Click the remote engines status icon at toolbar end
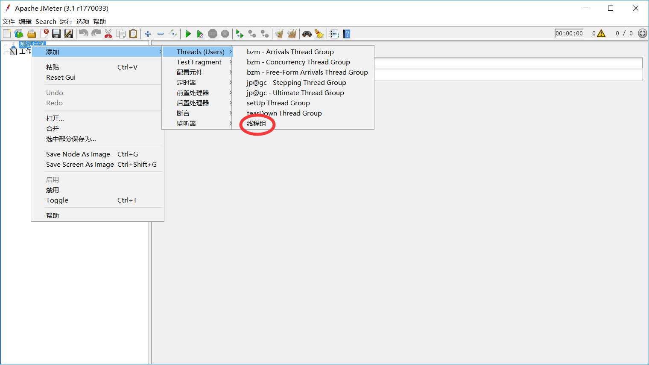 [x=643, y=33]
